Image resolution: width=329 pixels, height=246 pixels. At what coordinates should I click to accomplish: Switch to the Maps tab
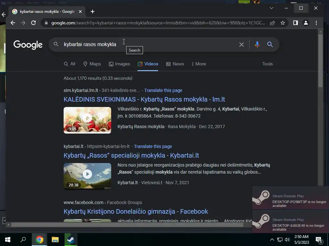[92, 64]
